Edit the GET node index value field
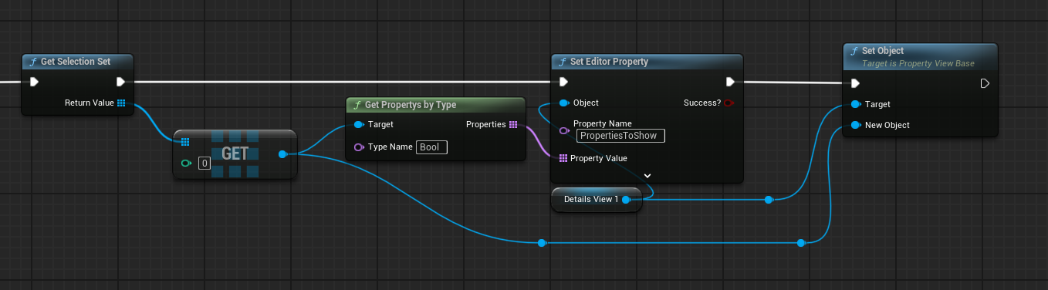This screenshot has height=290, width=1048. click(205, 163)
